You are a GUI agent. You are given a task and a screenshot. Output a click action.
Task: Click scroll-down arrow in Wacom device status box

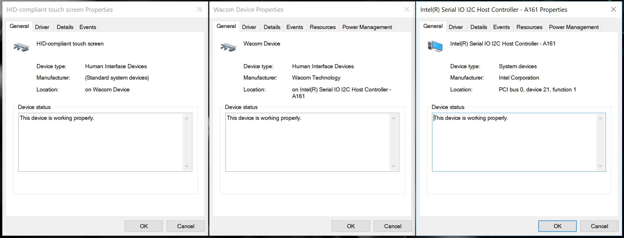(x=394, y=166)
